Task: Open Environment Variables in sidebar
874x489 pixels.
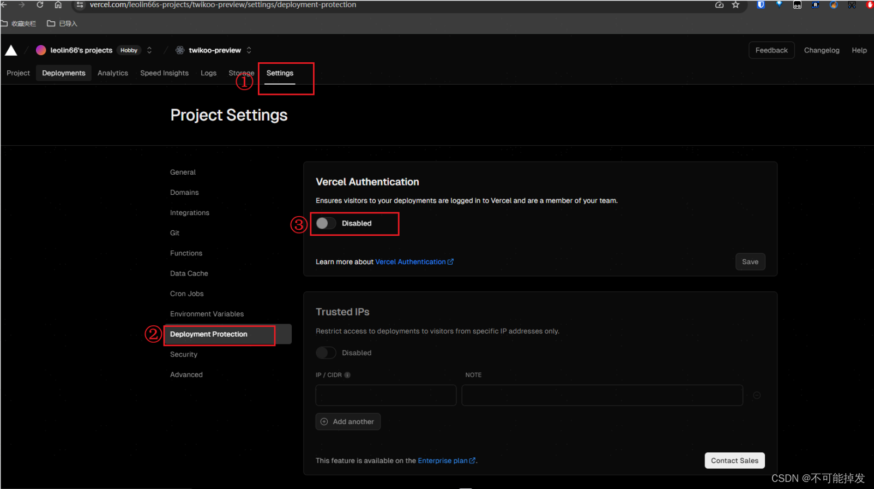Action: (207, 314)
